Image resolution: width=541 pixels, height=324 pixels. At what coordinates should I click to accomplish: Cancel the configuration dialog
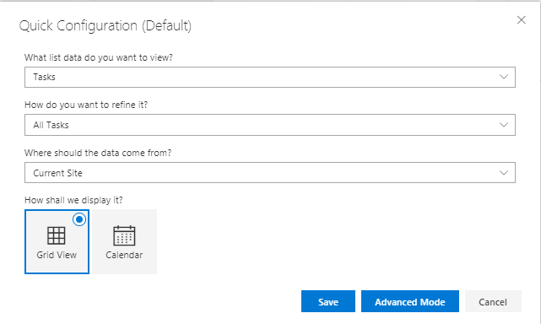[x=493, y=301]
